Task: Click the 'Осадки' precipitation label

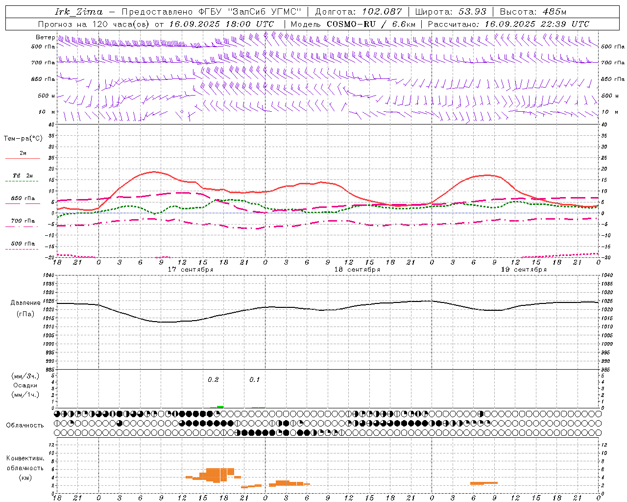Action: point(25,385)
